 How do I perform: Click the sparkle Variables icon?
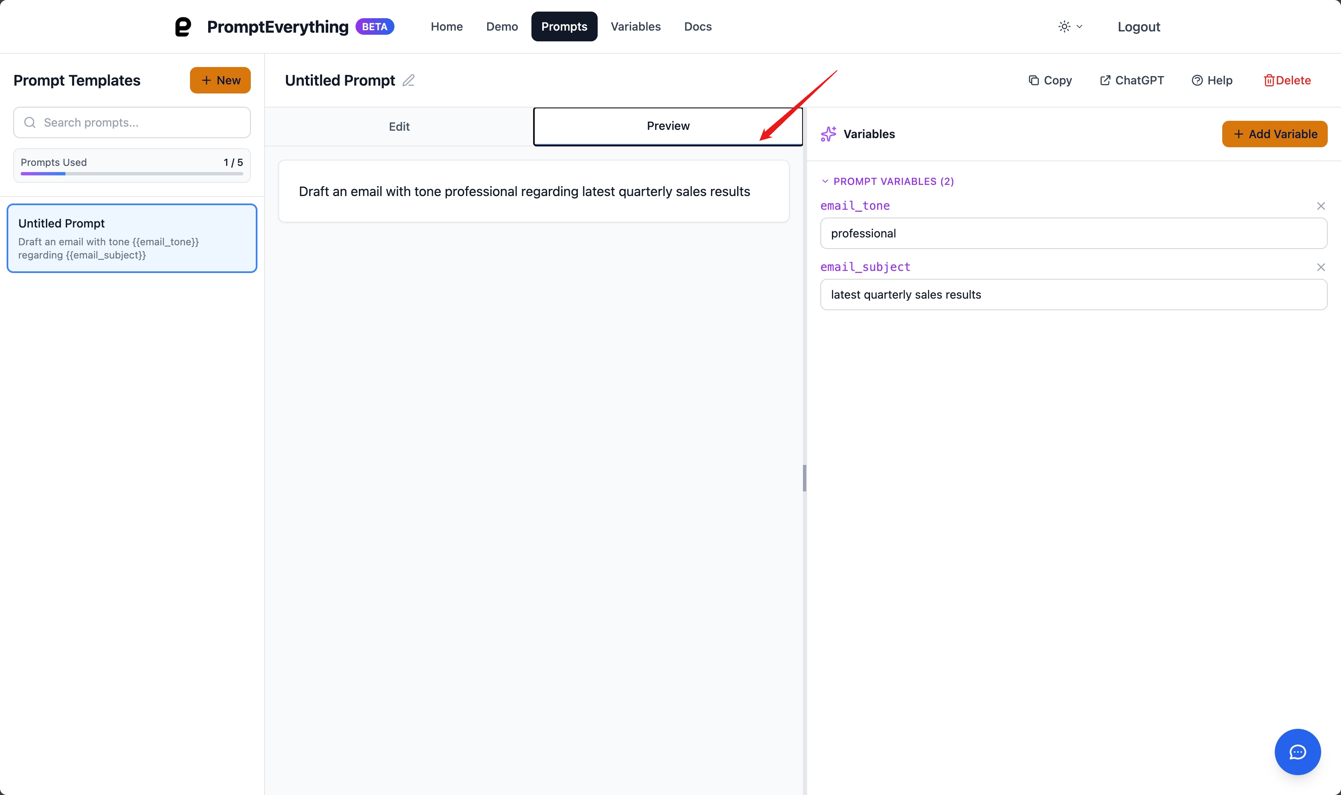pos(828,134)
